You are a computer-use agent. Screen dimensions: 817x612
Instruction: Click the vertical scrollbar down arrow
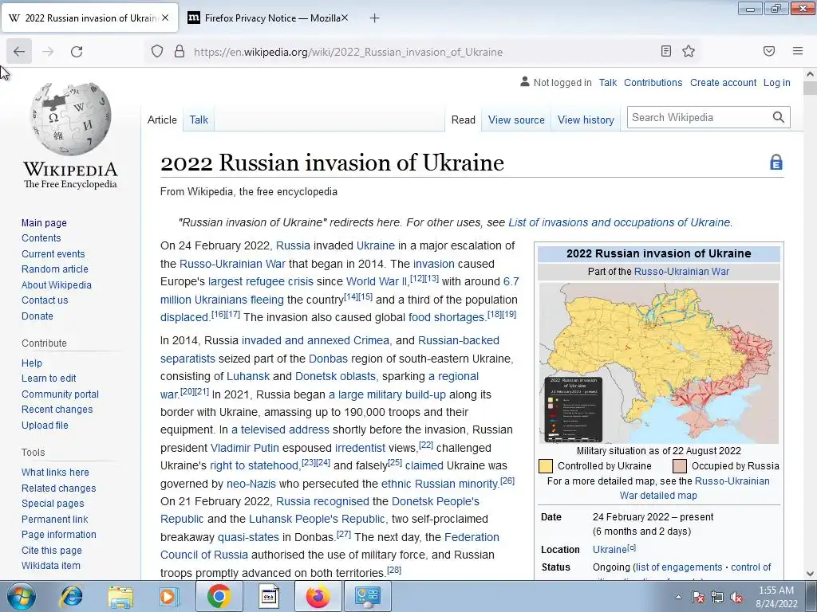click(x=810, y=574)
